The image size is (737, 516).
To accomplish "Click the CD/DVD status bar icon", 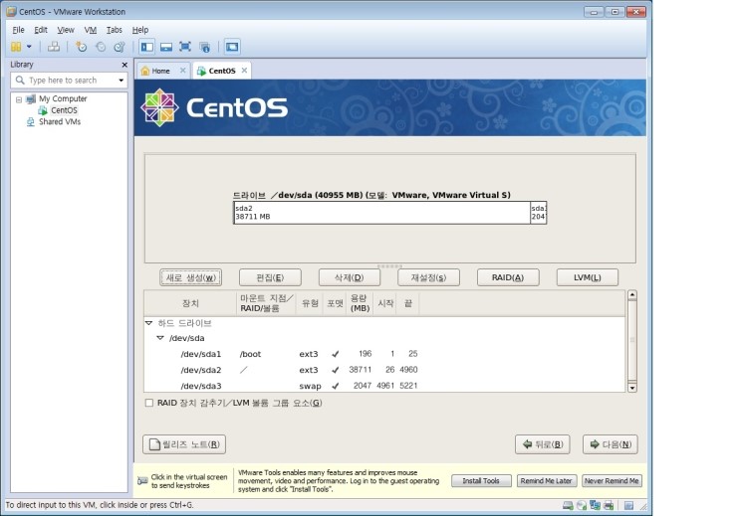I will [582, 505].
